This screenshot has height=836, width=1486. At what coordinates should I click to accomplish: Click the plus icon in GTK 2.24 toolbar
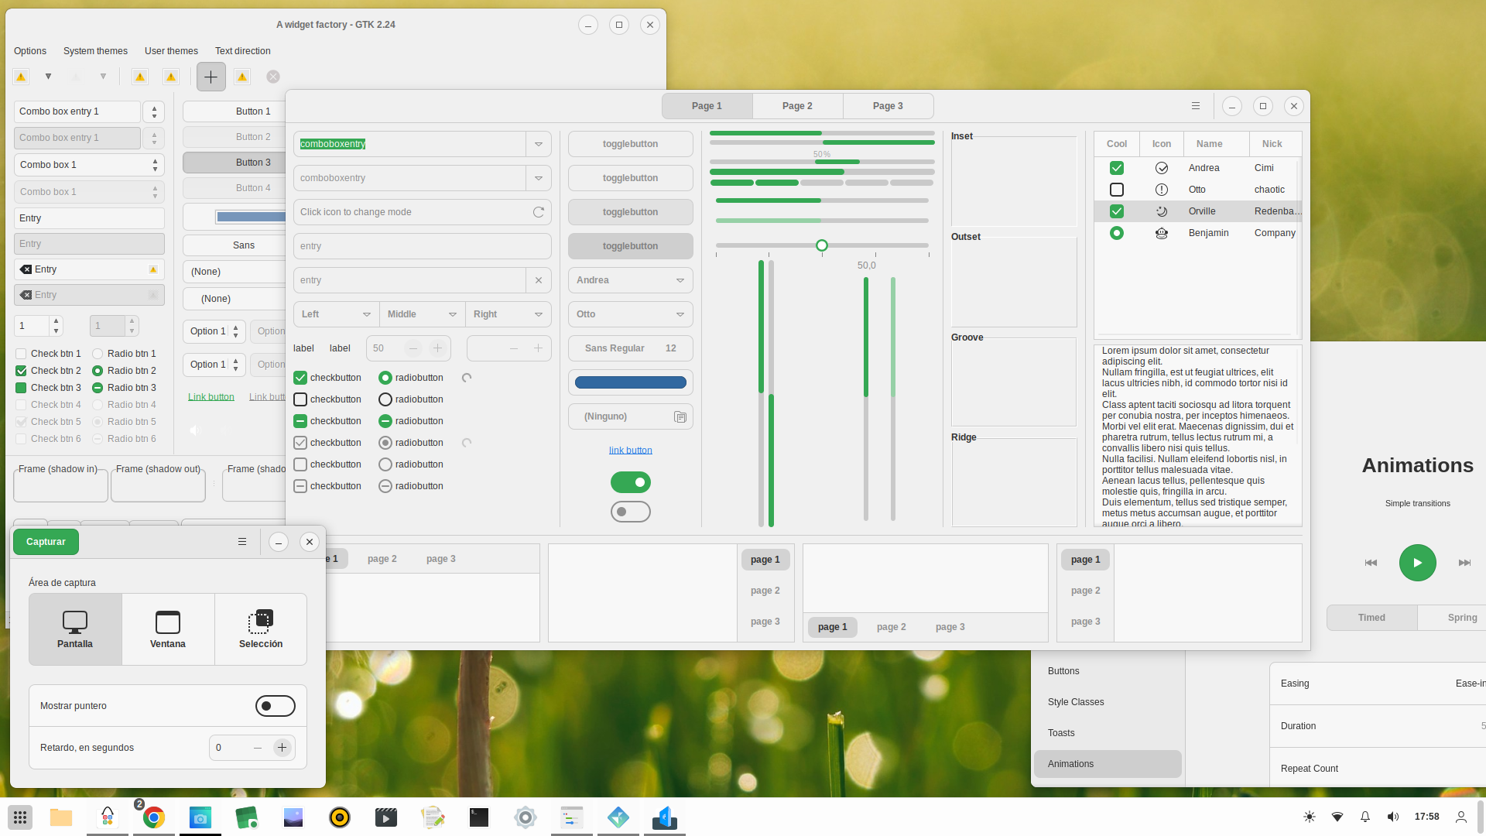point(211,77)
